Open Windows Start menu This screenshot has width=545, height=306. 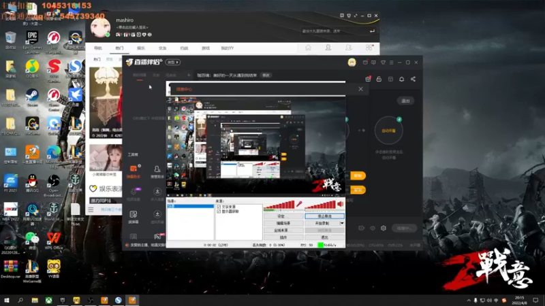pyautogui.click(x=7, y=300)
